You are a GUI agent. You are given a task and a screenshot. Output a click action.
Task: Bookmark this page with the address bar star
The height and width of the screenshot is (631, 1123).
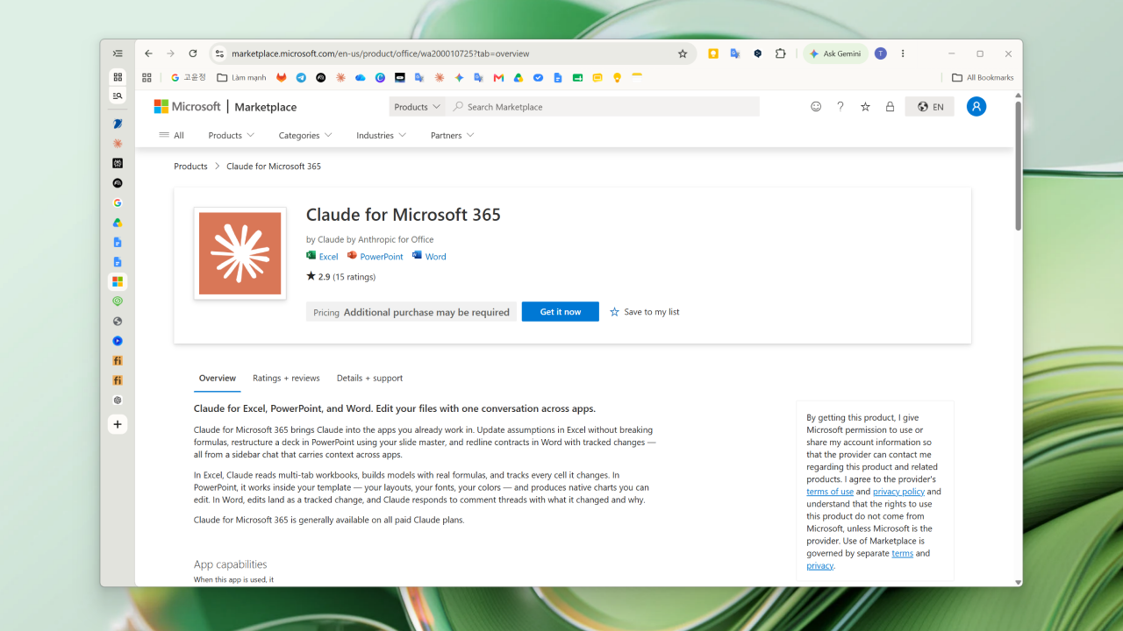pyautogui.click(x=683, y=53)
